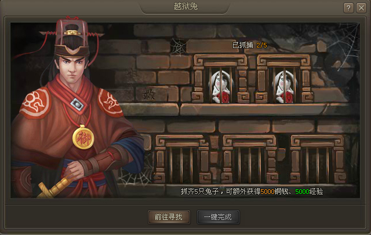Close the 越狱兔 dialog window
The image size is (371, 235).
[x=361, y=8]
